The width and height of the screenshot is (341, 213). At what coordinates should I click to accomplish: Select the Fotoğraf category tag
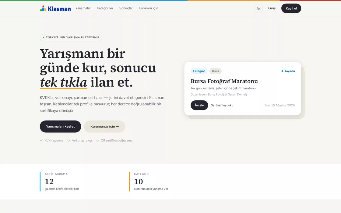point(199,71)
